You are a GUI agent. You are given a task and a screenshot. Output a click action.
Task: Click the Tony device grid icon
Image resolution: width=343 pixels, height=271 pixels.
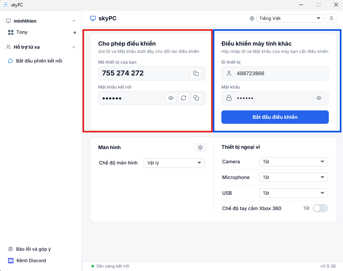(x=11, y=32)
